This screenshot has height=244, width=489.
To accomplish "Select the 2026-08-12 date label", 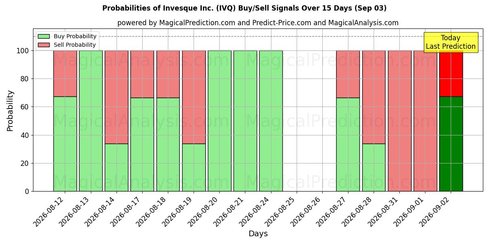I will (49, 211).
